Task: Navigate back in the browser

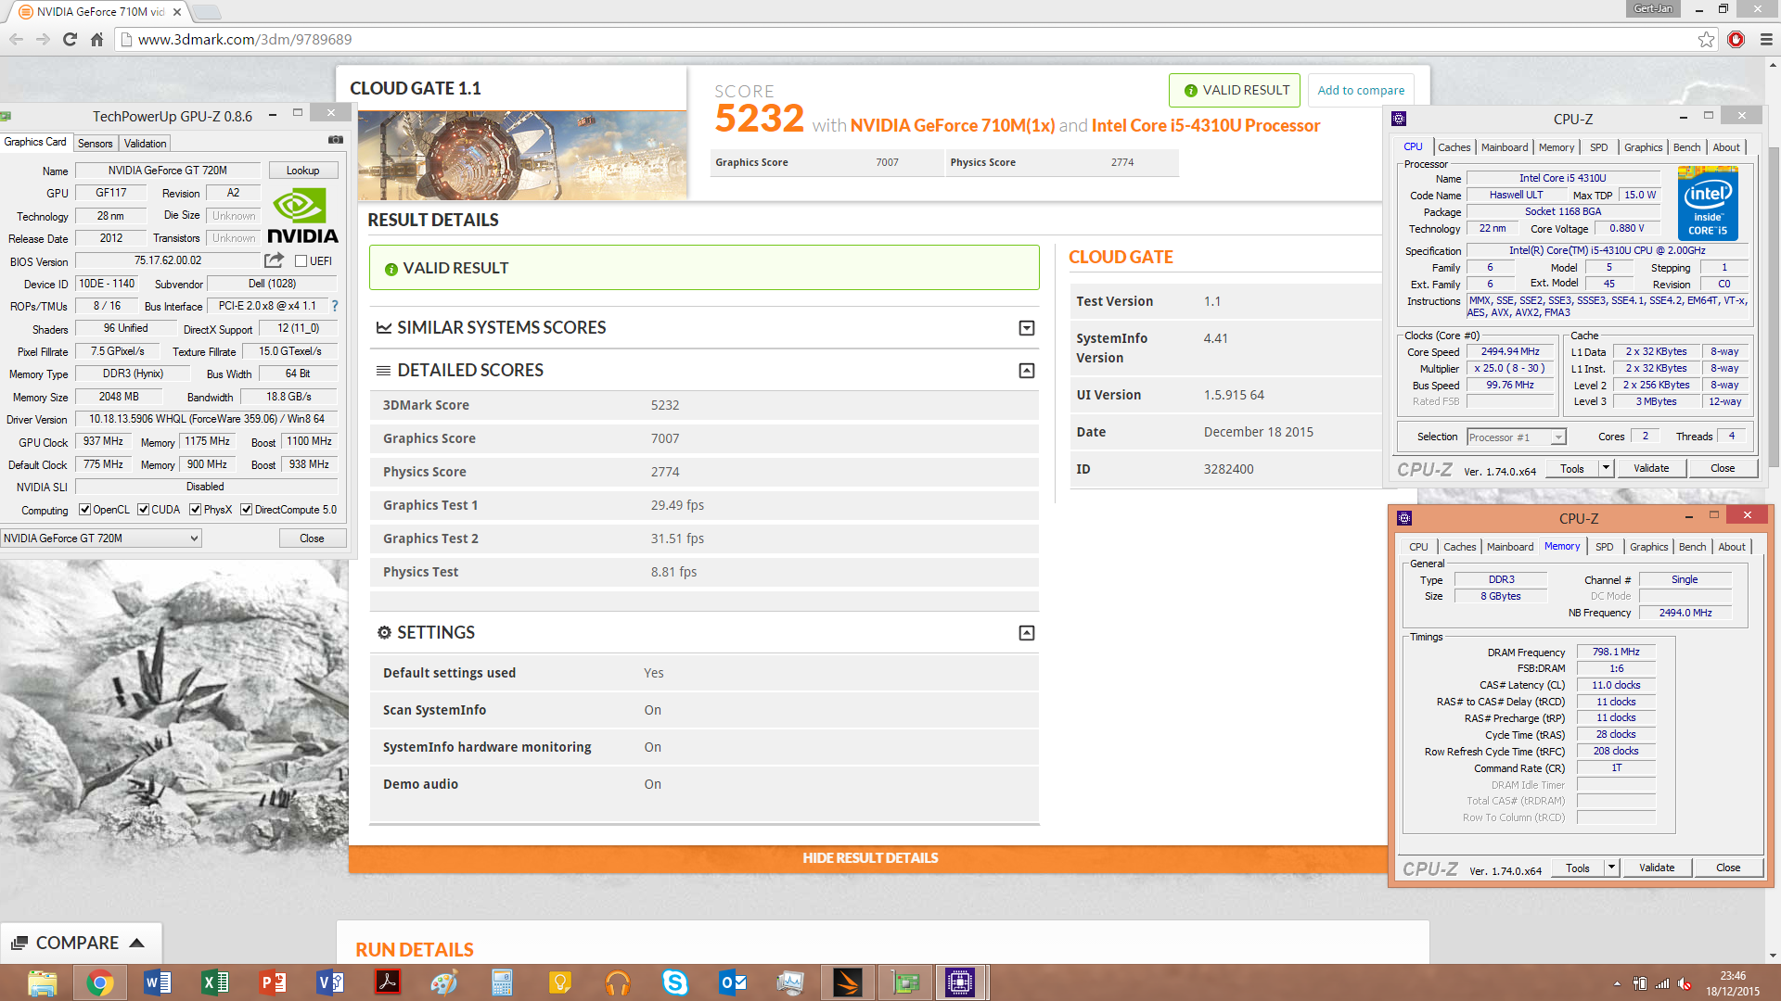Action: point(16,39)
